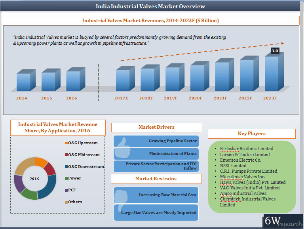304x229 pixels.
Task: Click the 2021F revenue bar
Action: [x=224, y=75]
